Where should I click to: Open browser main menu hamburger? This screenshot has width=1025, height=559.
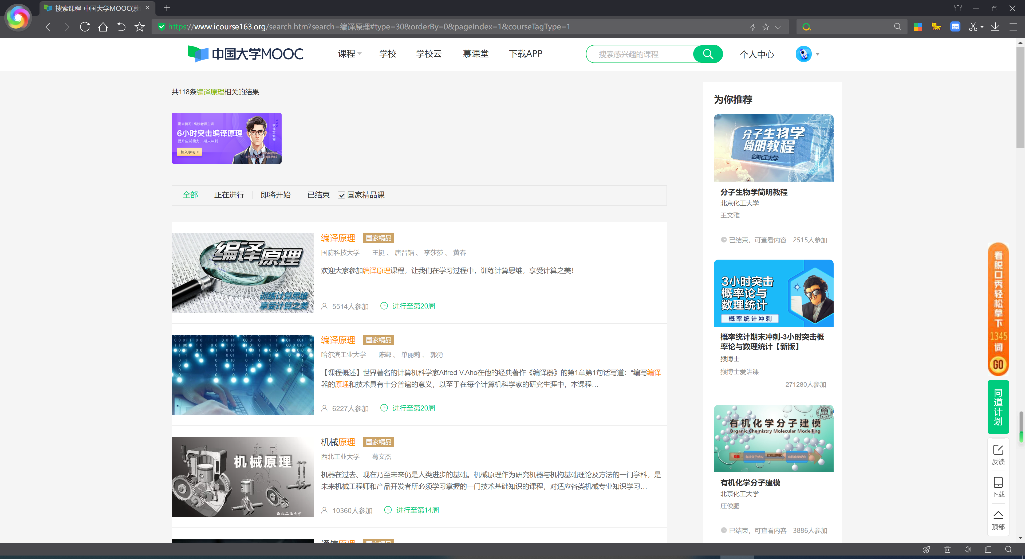pos(1013,27)
